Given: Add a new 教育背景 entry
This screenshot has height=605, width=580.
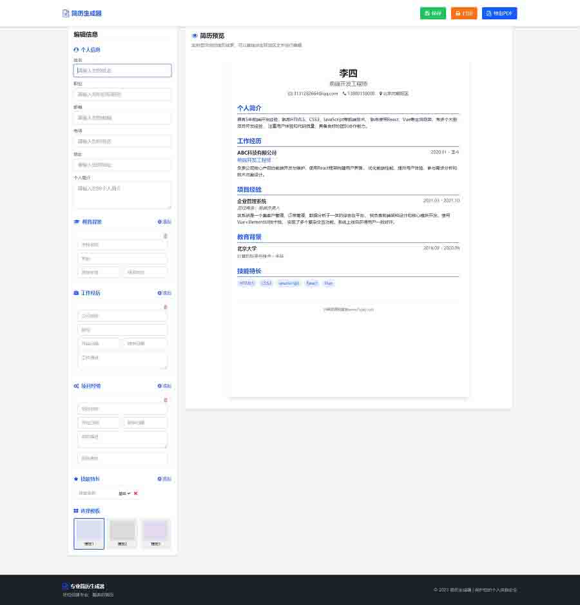Looking at the screenshot, I should 164,222.
